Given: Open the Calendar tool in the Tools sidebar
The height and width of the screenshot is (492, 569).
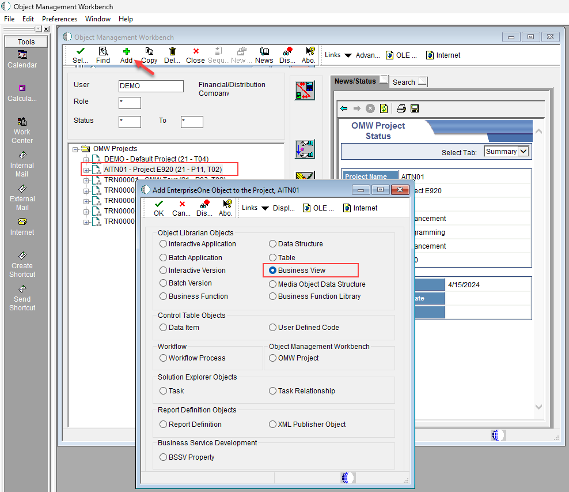Looking at the screenshot, I should [x=22, y=59].
